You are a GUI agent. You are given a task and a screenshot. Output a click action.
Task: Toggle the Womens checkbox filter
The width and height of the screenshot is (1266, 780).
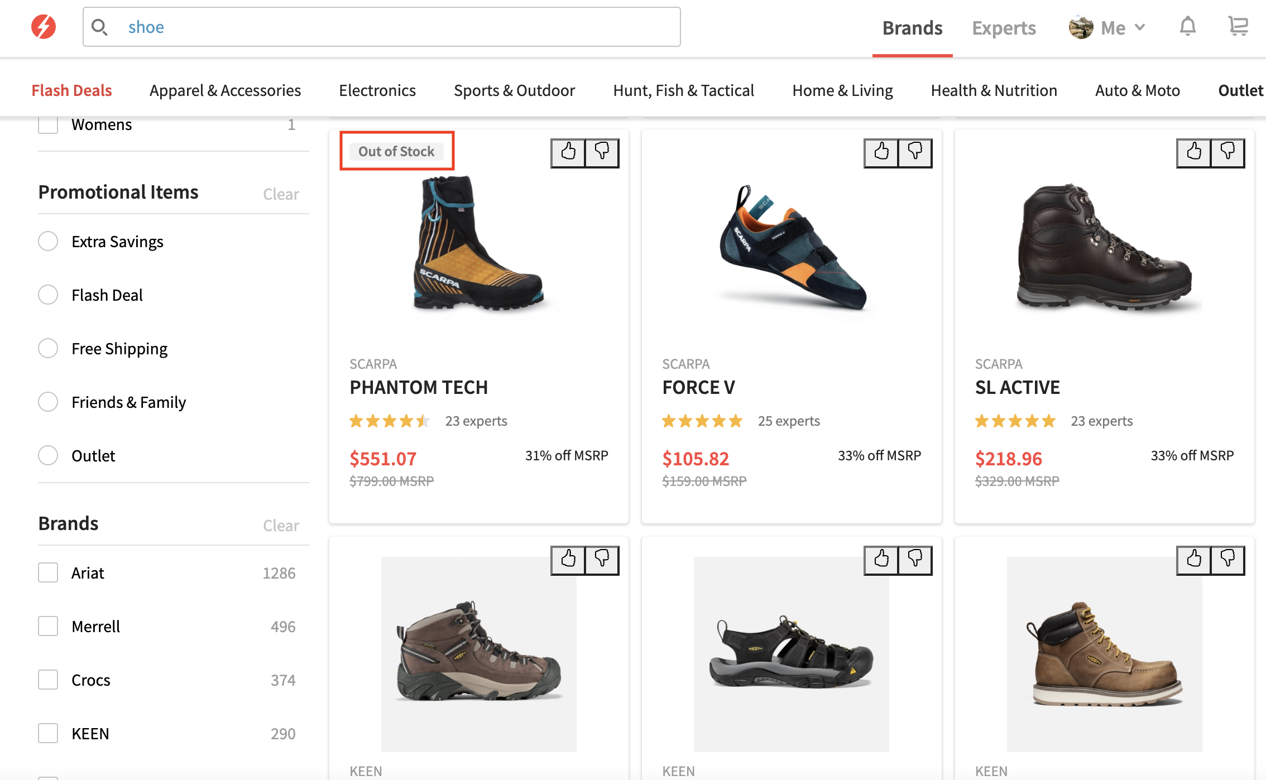(48, 124)
